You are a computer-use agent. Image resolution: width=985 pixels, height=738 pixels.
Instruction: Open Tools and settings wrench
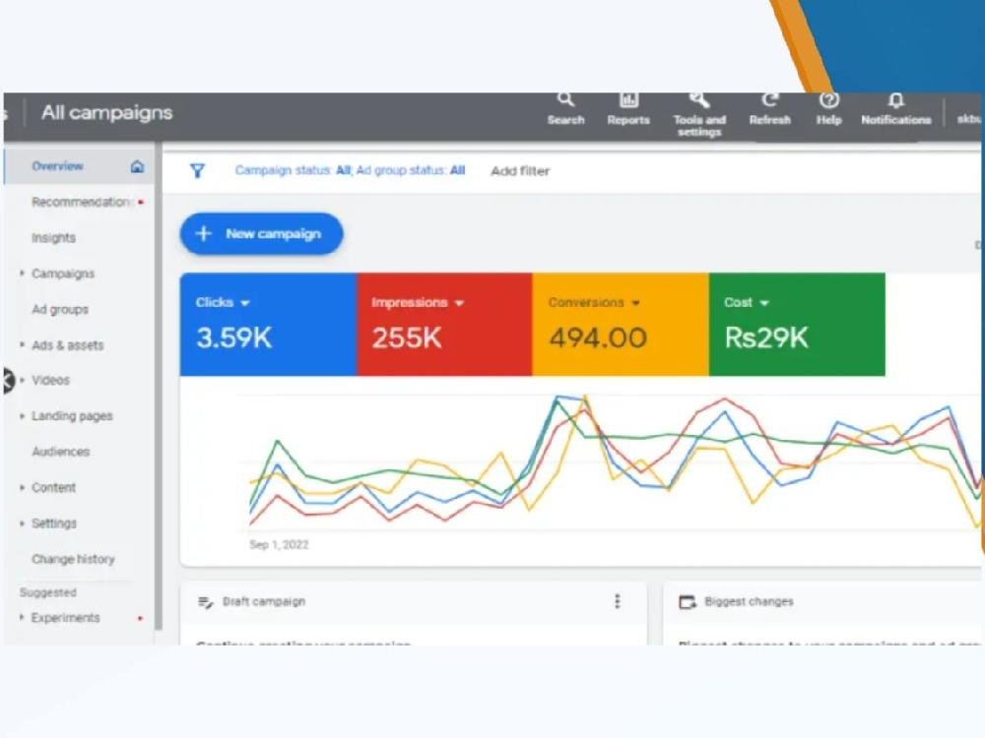(x=699, y=100)
